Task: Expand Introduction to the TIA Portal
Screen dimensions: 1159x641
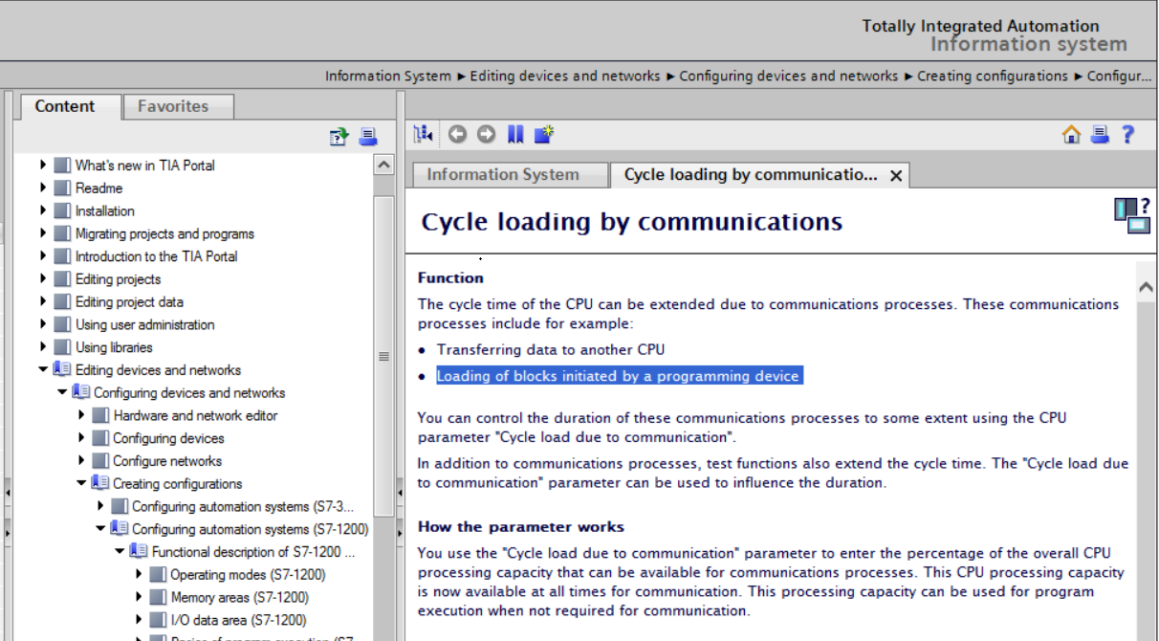Action: [x=43, y=256]
